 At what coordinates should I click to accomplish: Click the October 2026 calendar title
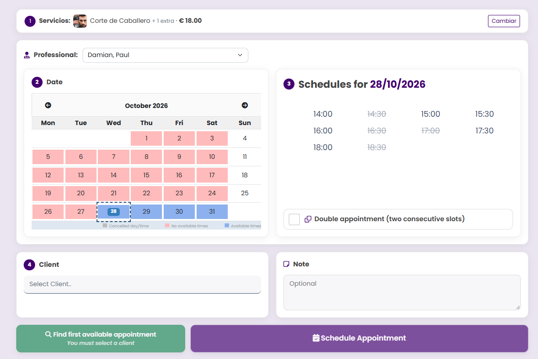[x=147, y=106]
